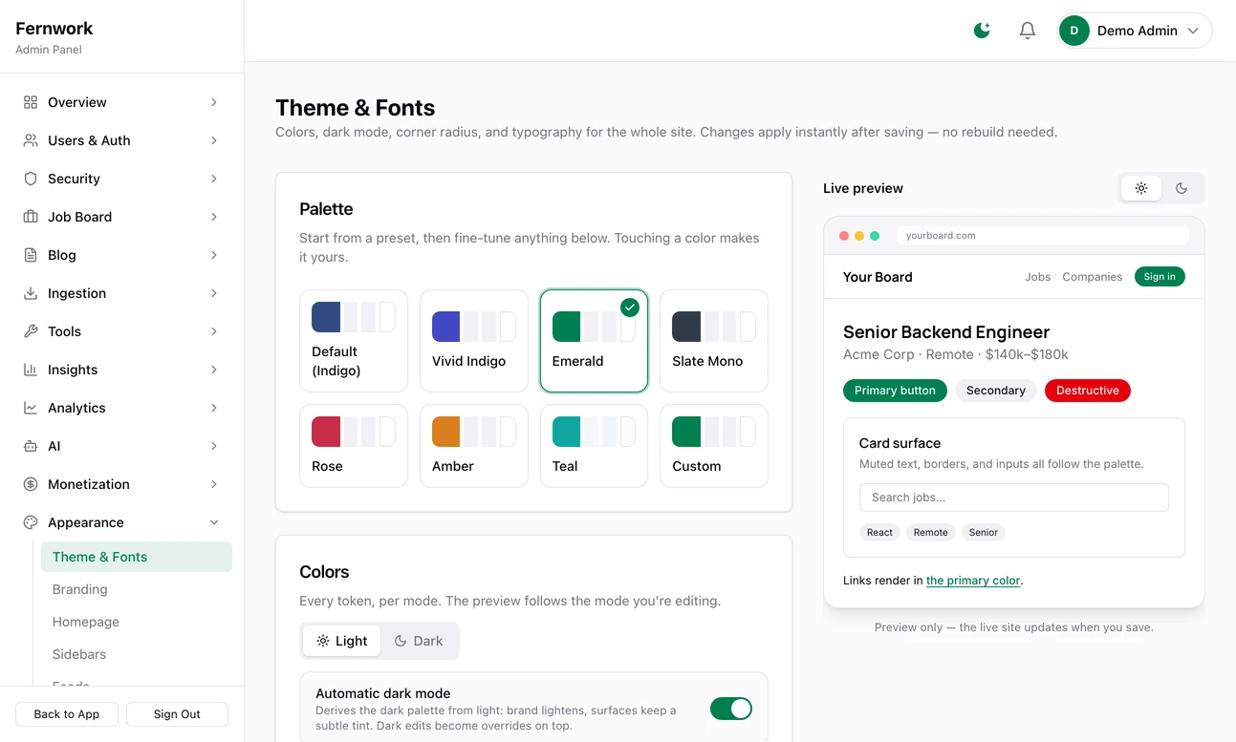This screenshot has width=1236, height=742.
Task: Click the Insights bar chart icon
Action: click(31, 370)
